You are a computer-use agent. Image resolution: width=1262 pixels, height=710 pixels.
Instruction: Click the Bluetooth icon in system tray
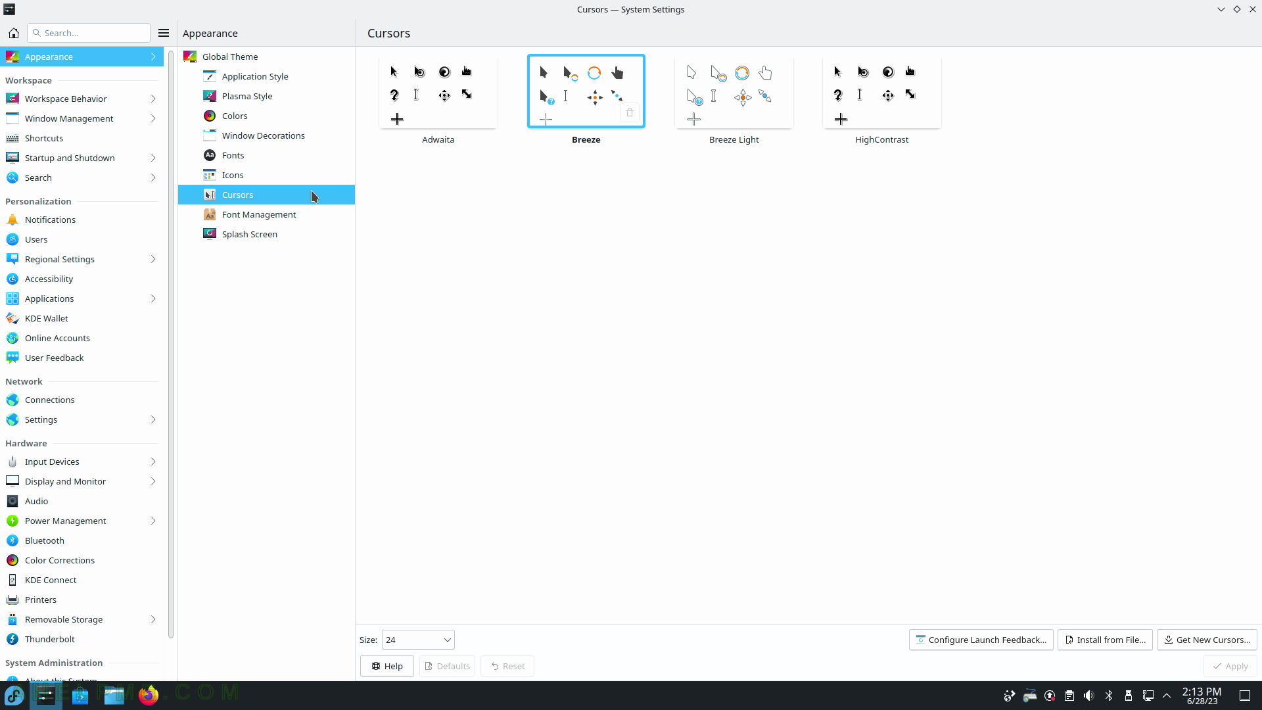(x=1109, y=696)
